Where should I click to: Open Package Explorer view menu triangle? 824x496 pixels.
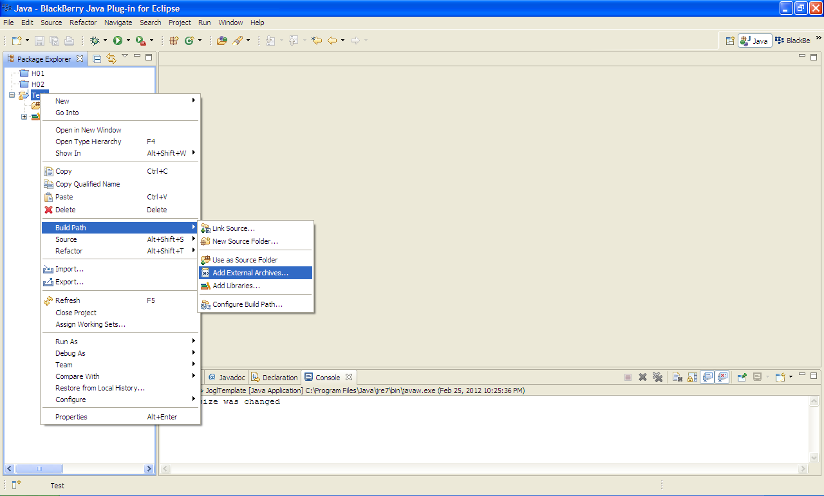coord(125,57)
